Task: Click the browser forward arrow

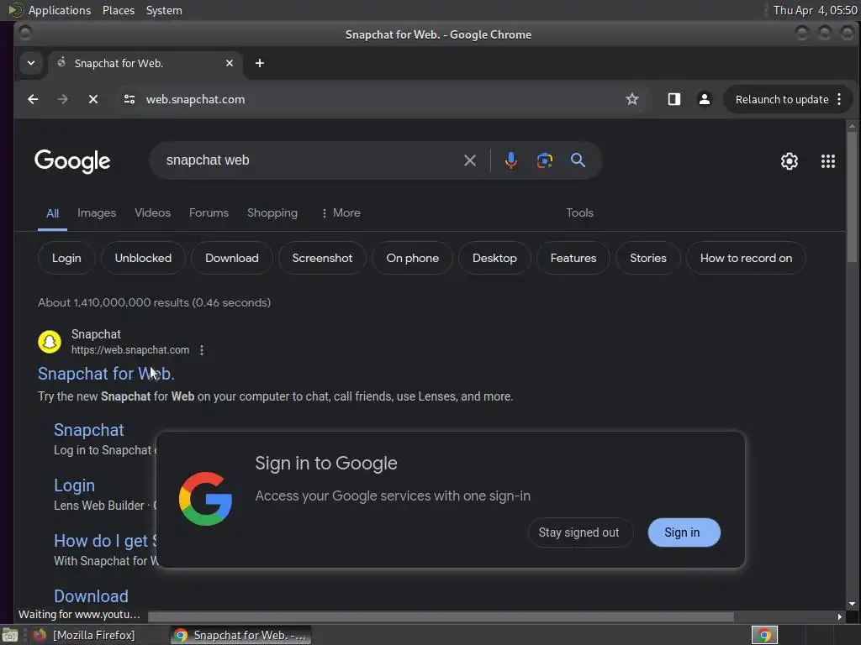Action: (62, 99)
